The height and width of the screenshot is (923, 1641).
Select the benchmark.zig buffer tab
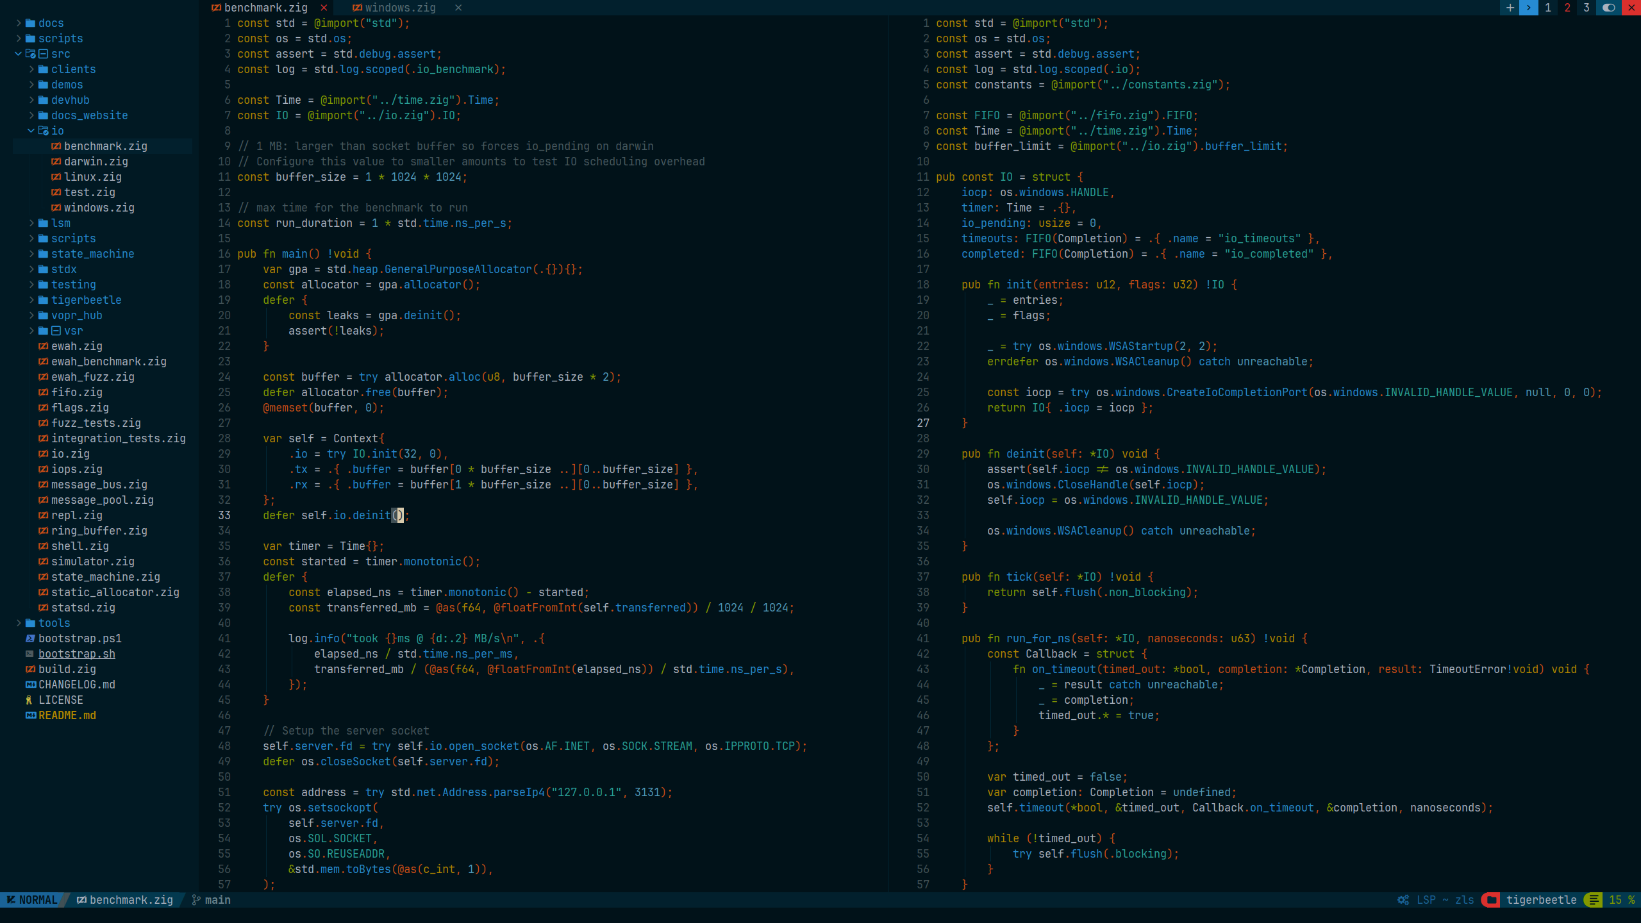coord(266,8)
